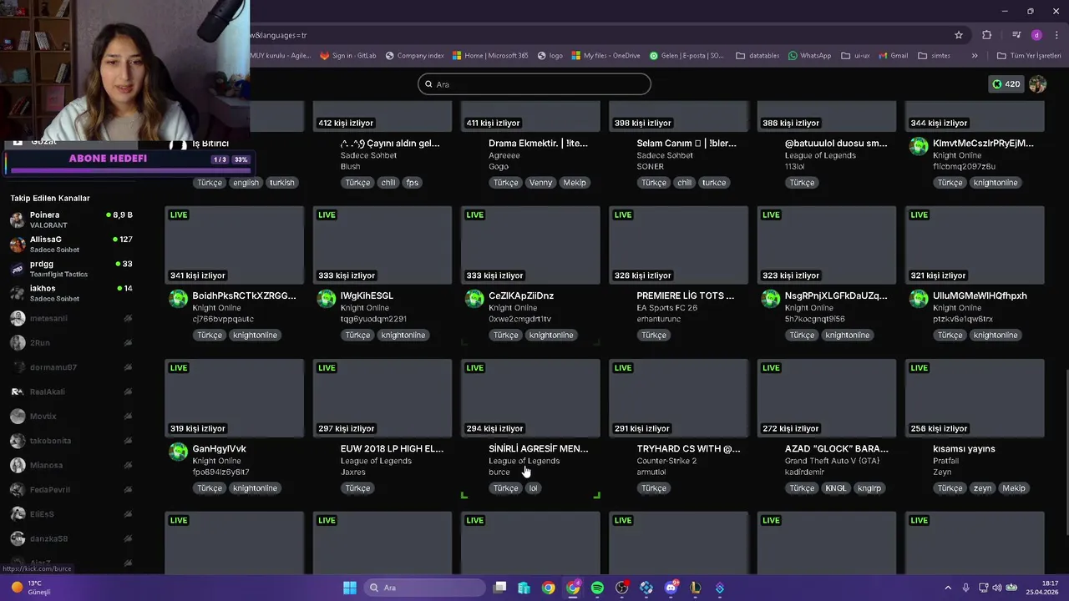Open the AZAD "GLOCK" BARA... stream title
This screenshot has height=601, width=1069.
tap(836, 449)
